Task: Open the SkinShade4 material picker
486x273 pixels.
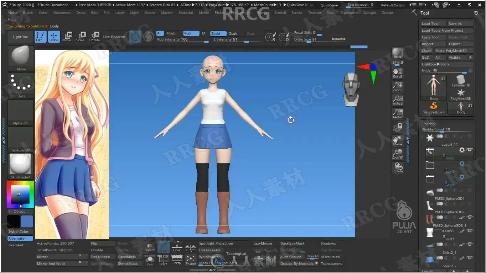Action: pos(21,166)
